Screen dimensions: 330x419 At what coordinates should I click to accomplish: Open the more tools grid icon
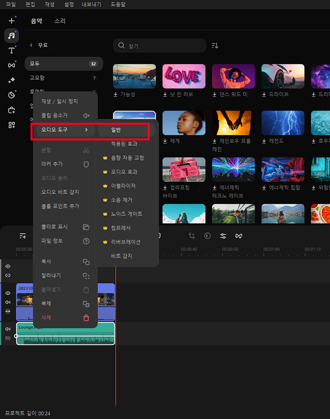coord(12,125)
